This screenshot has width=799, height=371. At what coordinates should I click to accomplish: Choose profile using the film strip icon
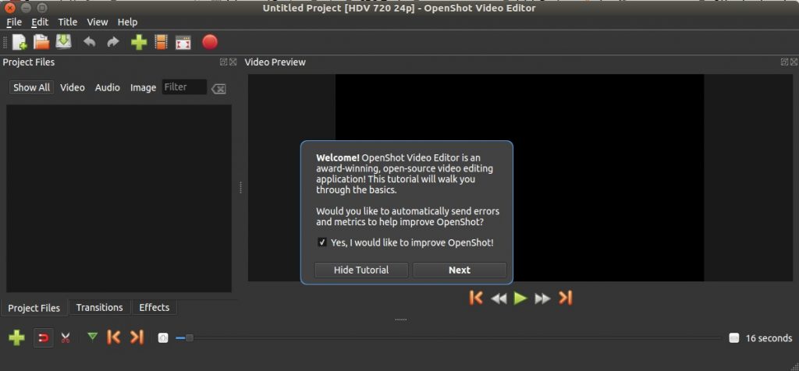click(161, 42)
